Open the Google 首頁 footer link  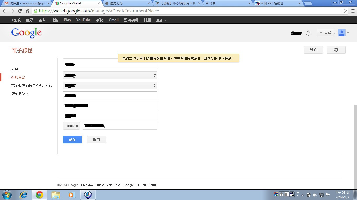pos(132,185)
